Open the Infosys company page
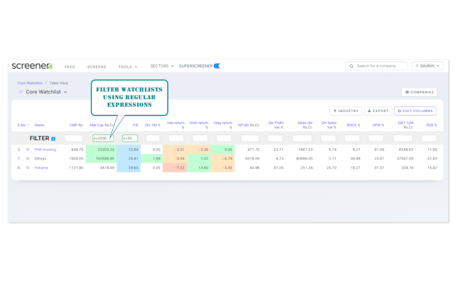 tap(40, 158)
